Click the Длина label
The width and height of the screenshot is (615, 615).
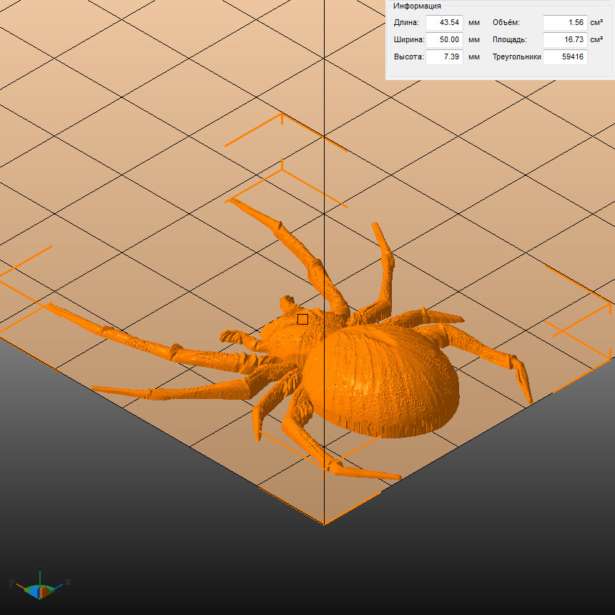tap(406, 22)
